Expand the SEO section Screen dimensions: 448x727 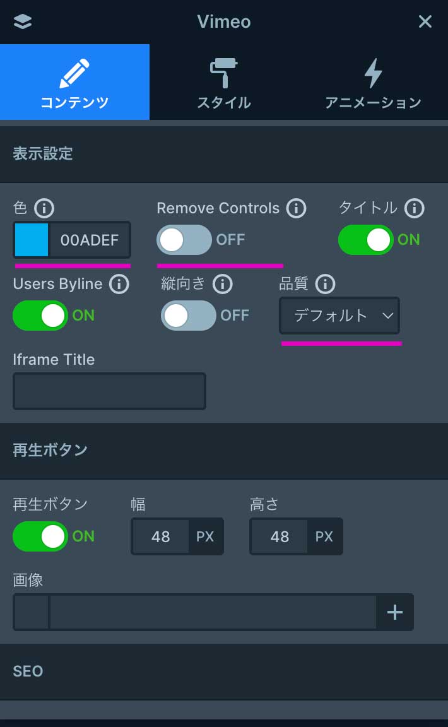(x=224, y=671)
